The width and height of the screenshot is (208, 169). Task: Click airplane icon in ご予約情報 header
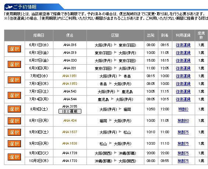click(x=9, y=7)
